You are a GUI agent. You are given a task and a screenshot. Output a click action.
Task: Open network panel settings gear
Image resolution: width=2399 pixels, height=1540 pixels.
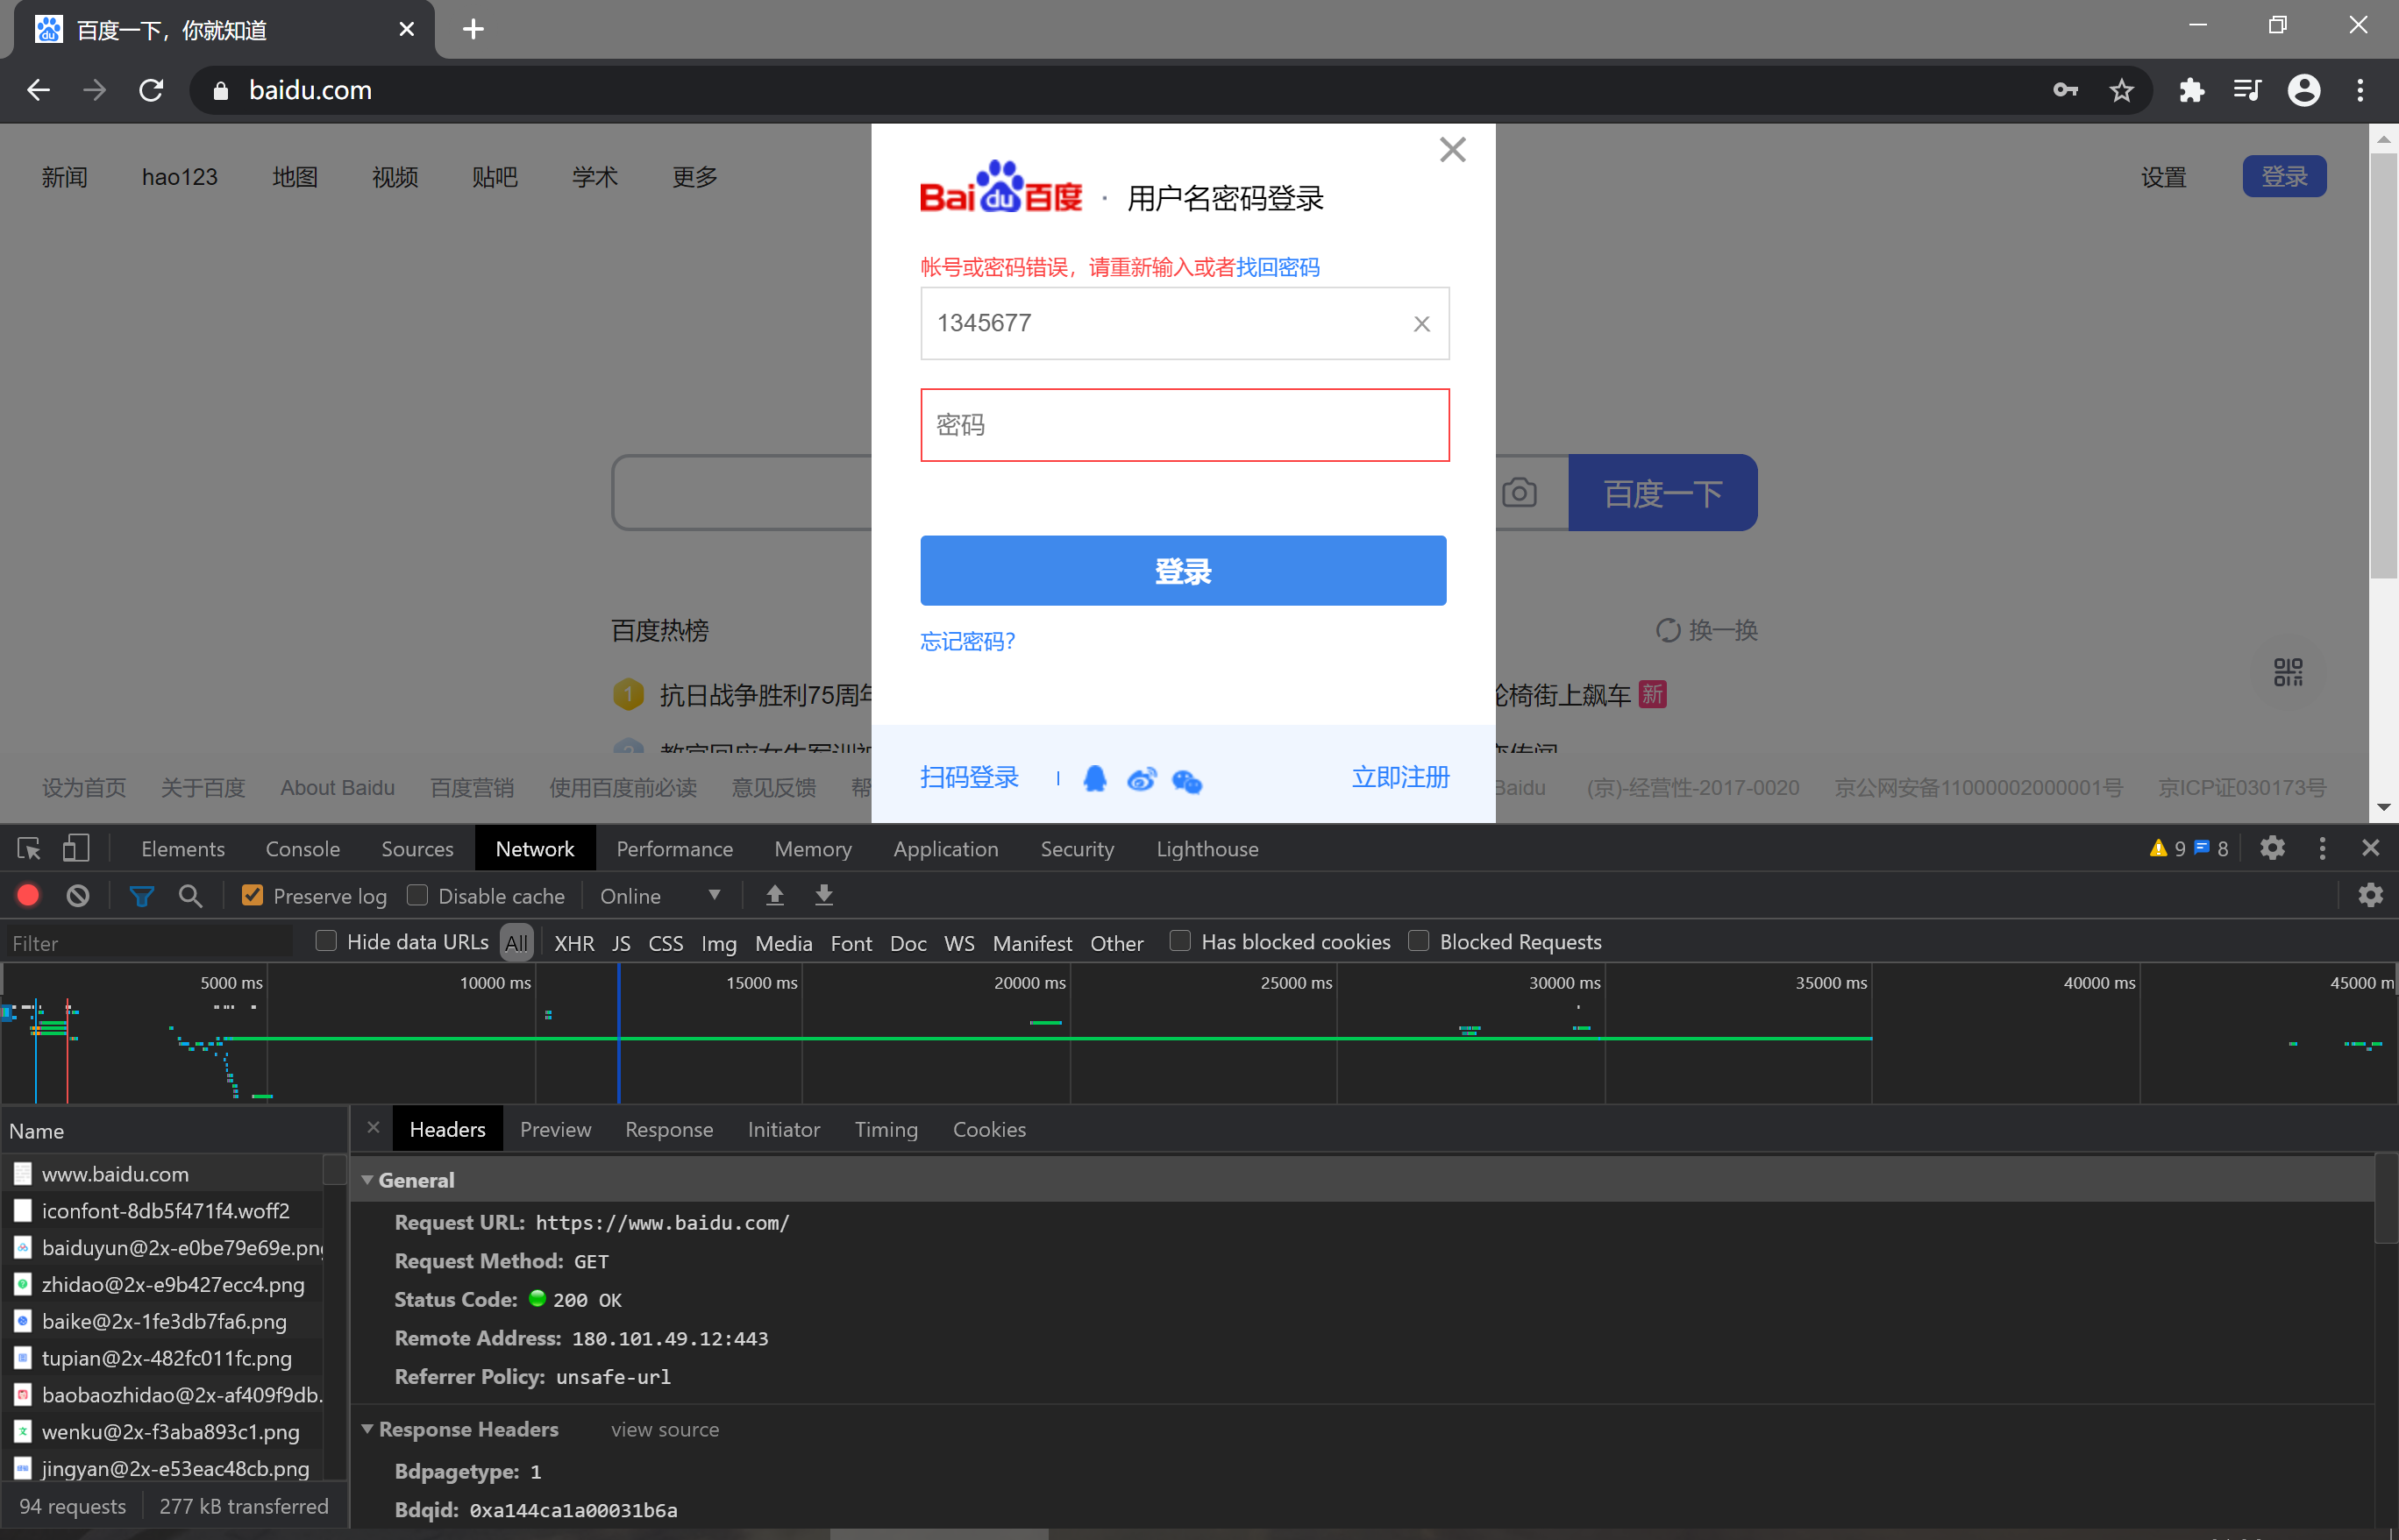[x=2370, y=895]
